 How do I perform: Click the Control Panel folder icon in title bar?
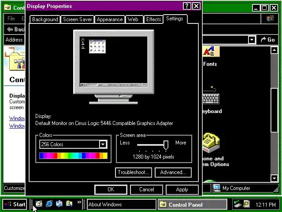pos(8,8)
